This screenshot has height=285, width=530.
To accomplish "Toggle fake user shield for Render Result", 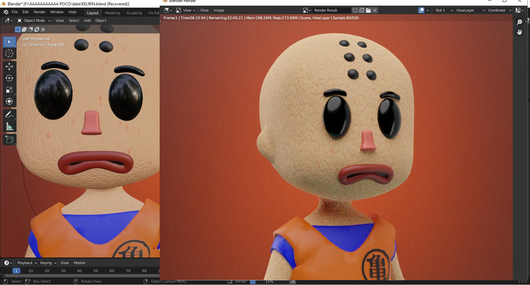I will coord(355,10).
